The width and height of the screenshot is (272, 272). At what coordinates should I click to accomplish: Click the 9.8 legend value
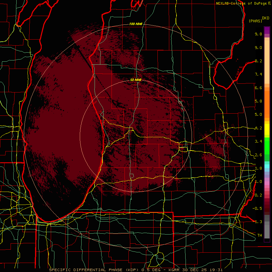pyautogui.click(x=258, y=34)
